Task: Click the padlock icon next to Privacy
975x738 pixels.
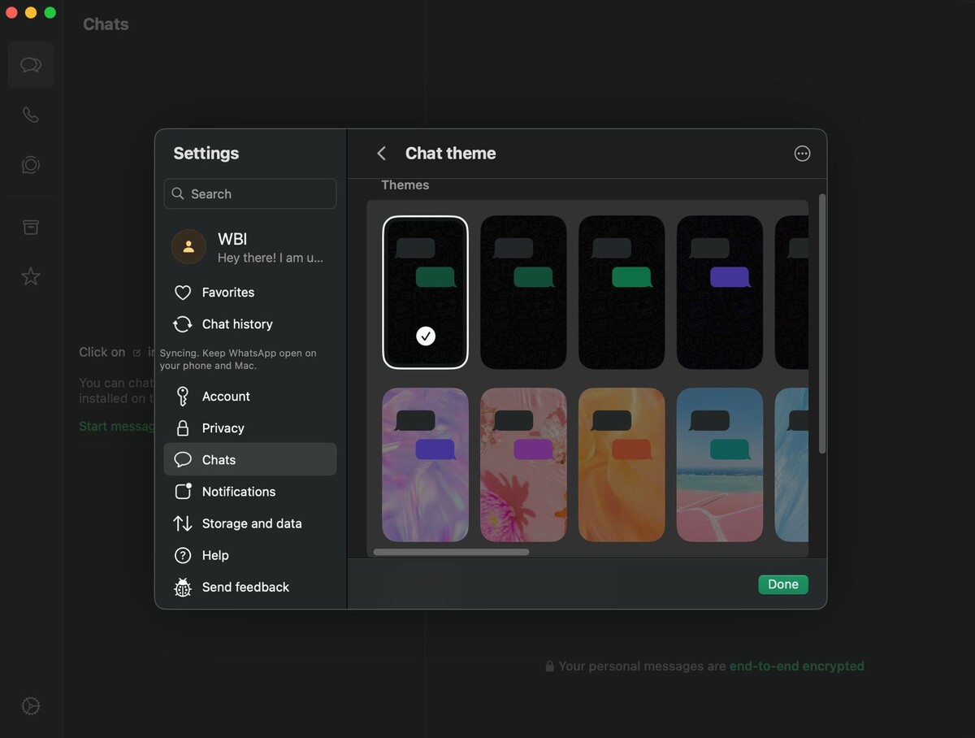Action: click(183, 428)
